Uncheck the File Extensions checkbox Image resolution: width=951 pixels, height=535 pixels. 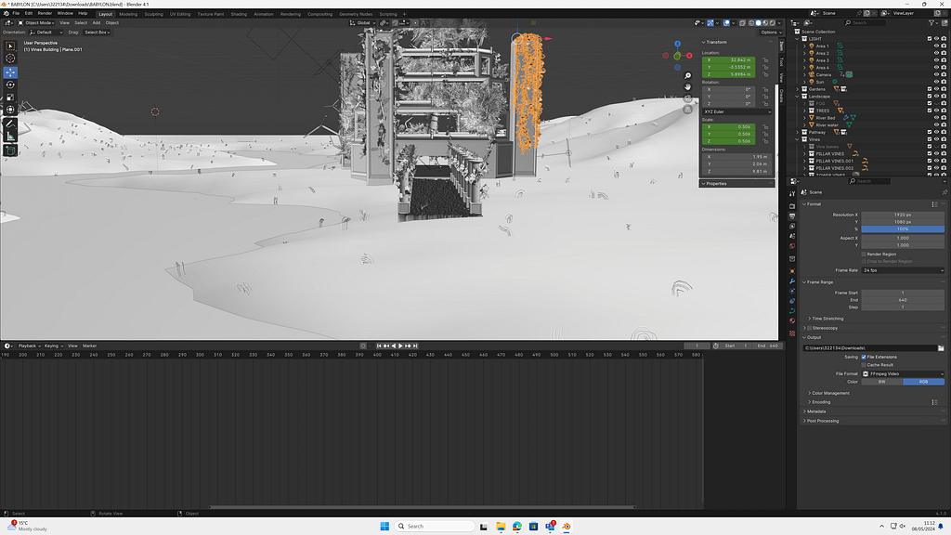pos(865,357)
